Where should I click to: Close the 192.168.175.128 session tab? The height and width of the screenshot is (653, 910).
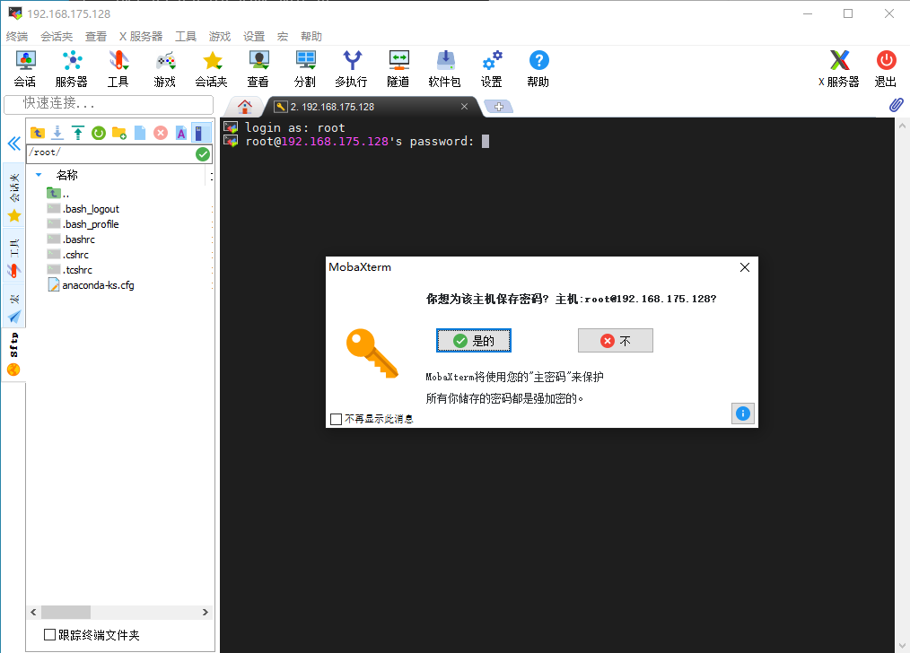point(464,106)
